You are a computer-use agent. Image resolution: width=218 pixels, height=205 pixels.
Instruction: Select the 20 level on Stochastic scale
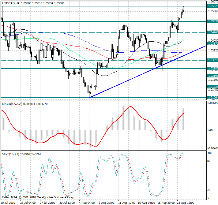tap(209, 190)
